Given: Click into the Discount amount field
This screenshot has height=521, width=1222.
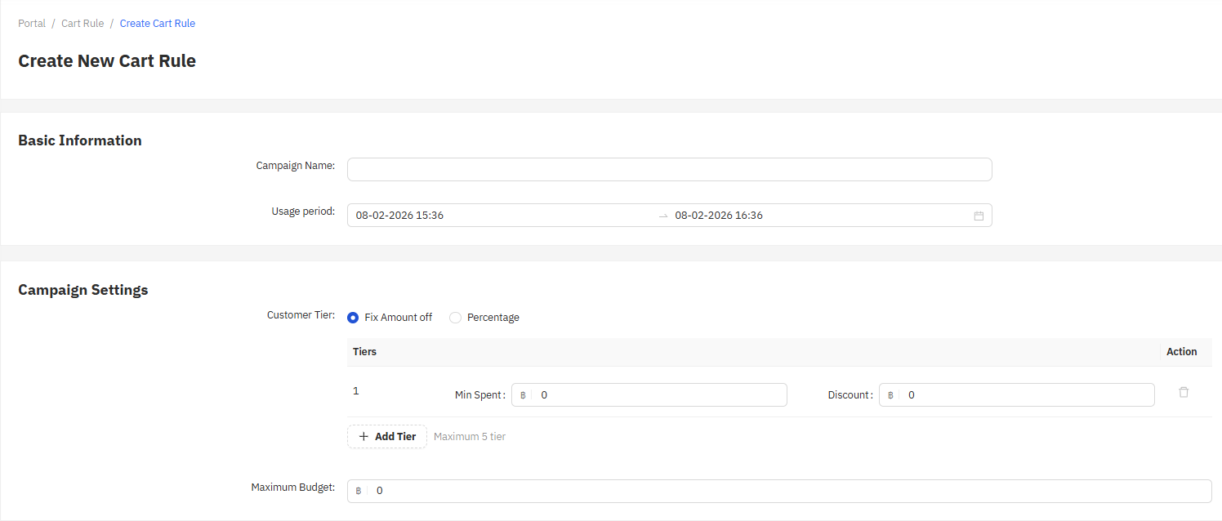Looking at the screenshot, I should point(1025,395).
